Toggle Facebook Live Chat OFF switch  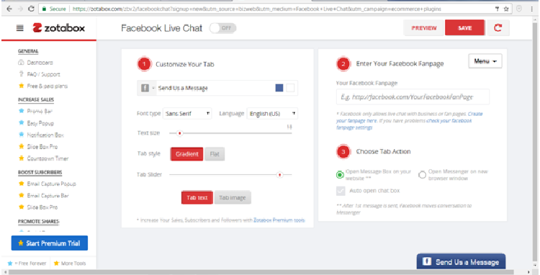(222, 28)
